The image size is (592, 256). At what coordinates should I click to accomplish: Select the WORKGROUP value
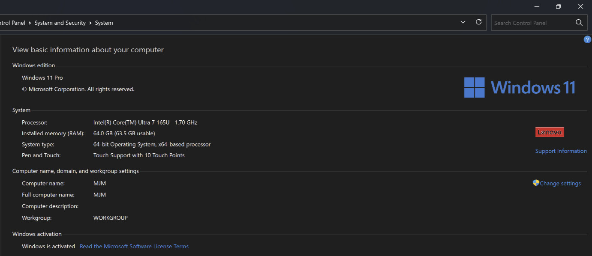111,218
